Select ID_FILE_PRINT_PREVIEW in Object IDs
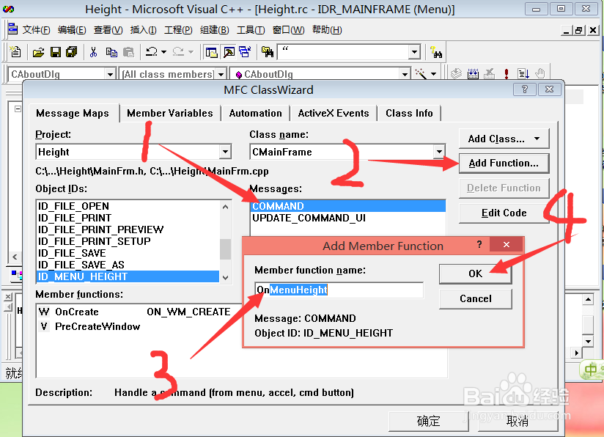The height and width of the screenshot is (437, 604). pos(128,229)
